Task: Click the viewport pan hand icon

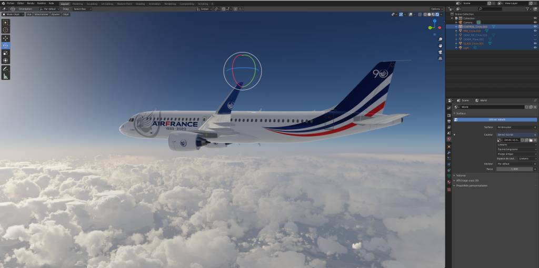Action: (441, 46)
